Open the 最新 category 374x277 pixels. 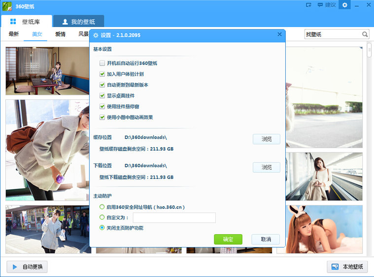(x=14, y=34)
